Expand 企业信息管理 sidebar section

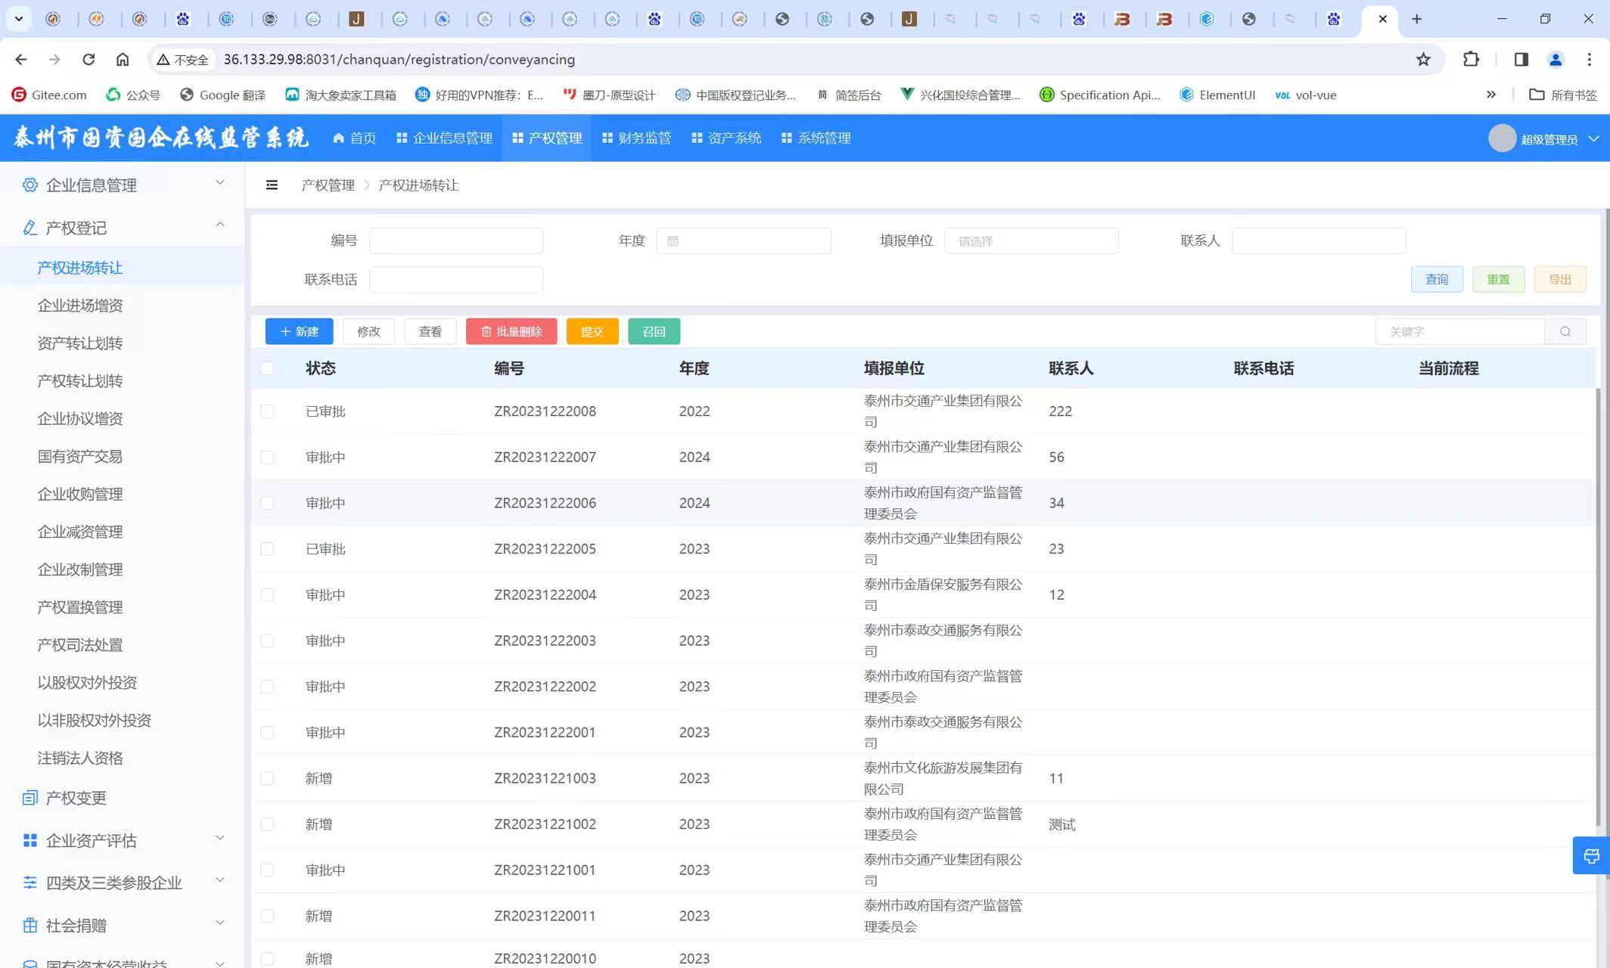(122, 185)
